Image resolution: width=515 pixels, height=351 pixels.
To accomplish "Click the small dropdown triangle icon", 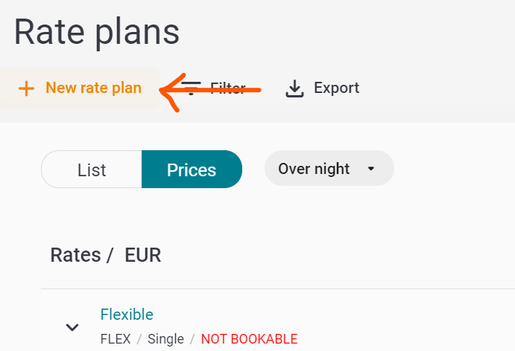I will [371, 169].
